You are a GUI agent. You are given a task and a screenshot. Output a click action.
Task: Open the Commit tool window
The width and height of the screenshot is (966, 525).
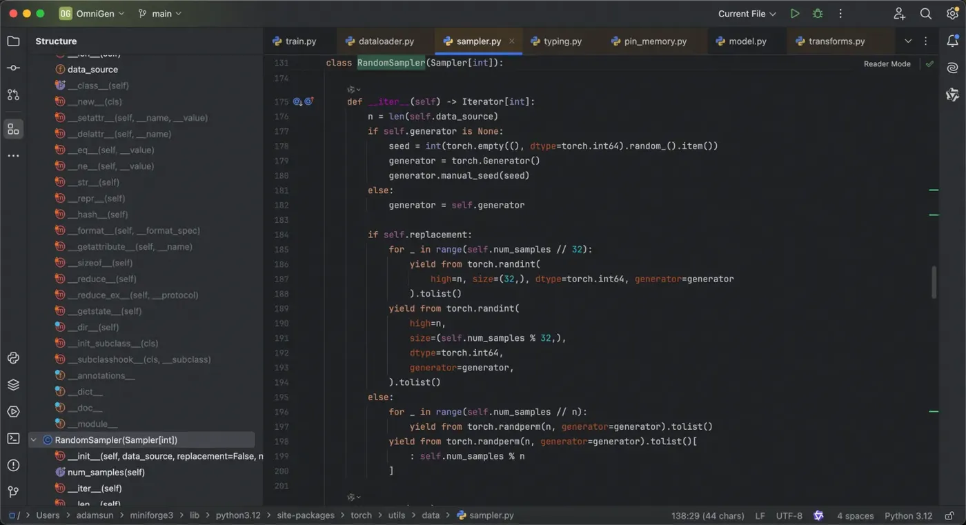pyautogui.click(x=13, y=68)
